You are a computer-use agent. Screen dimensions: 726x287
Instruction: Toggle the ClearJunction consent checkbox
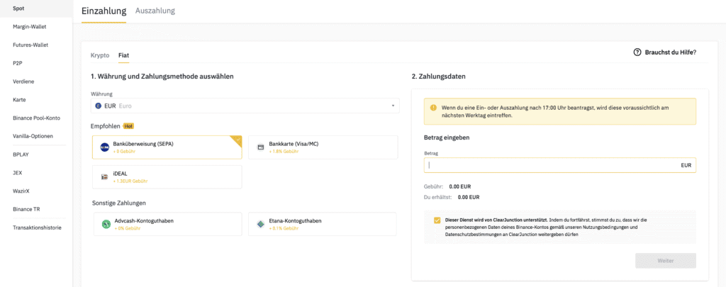tap(437, 220)
